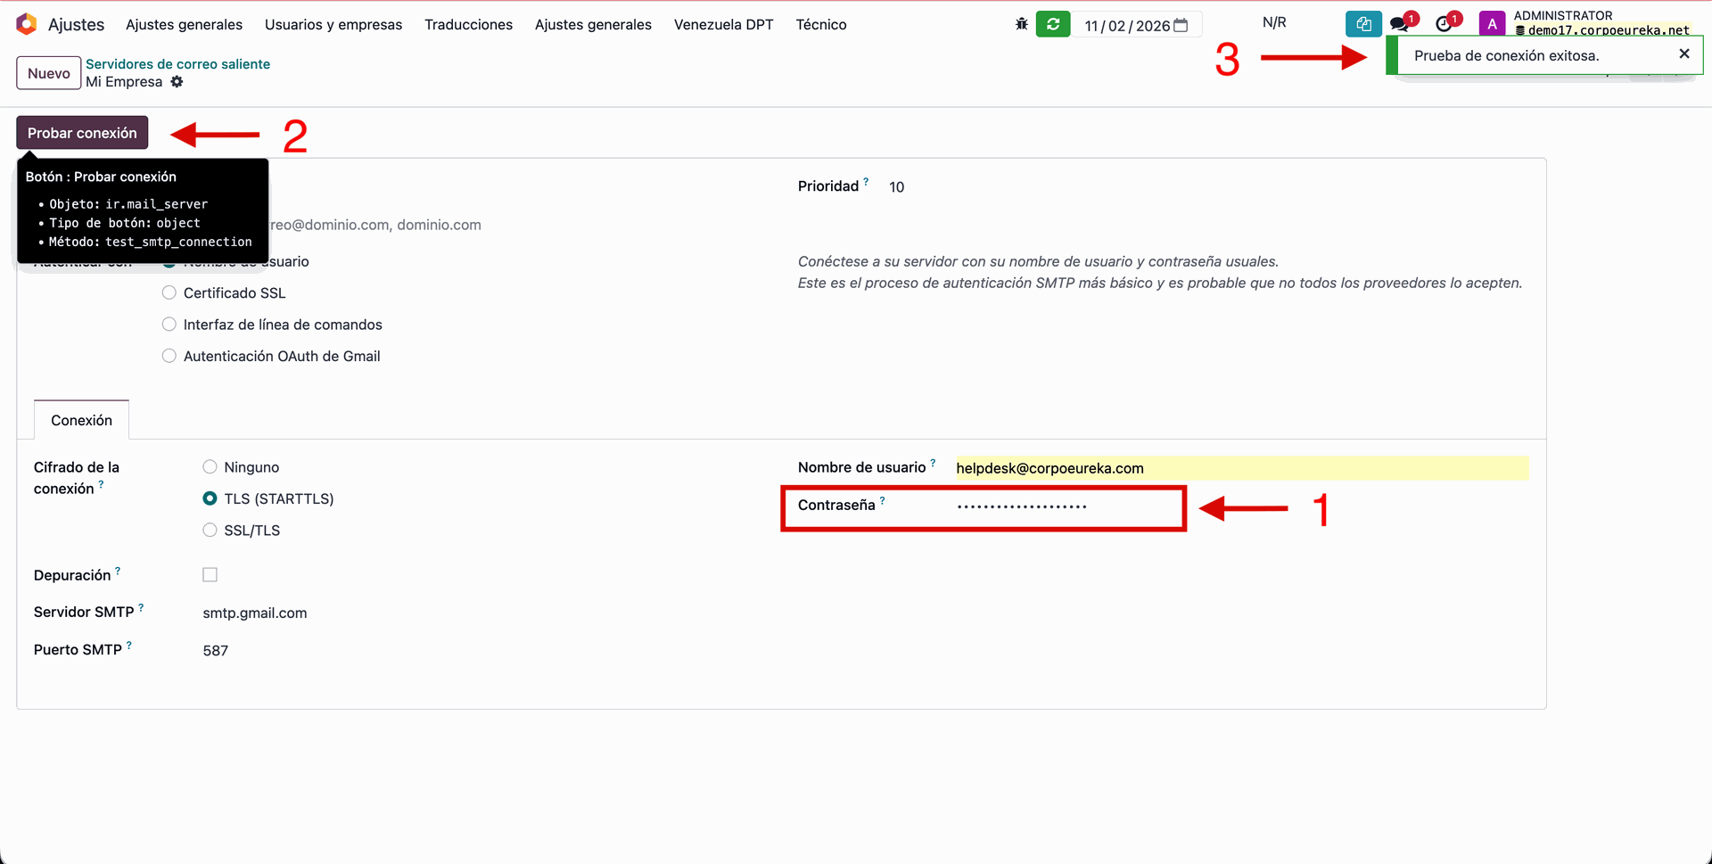Open the Usuarios y empresas menu
This screenshot has height=864, width=1712.
click(333, 25)
